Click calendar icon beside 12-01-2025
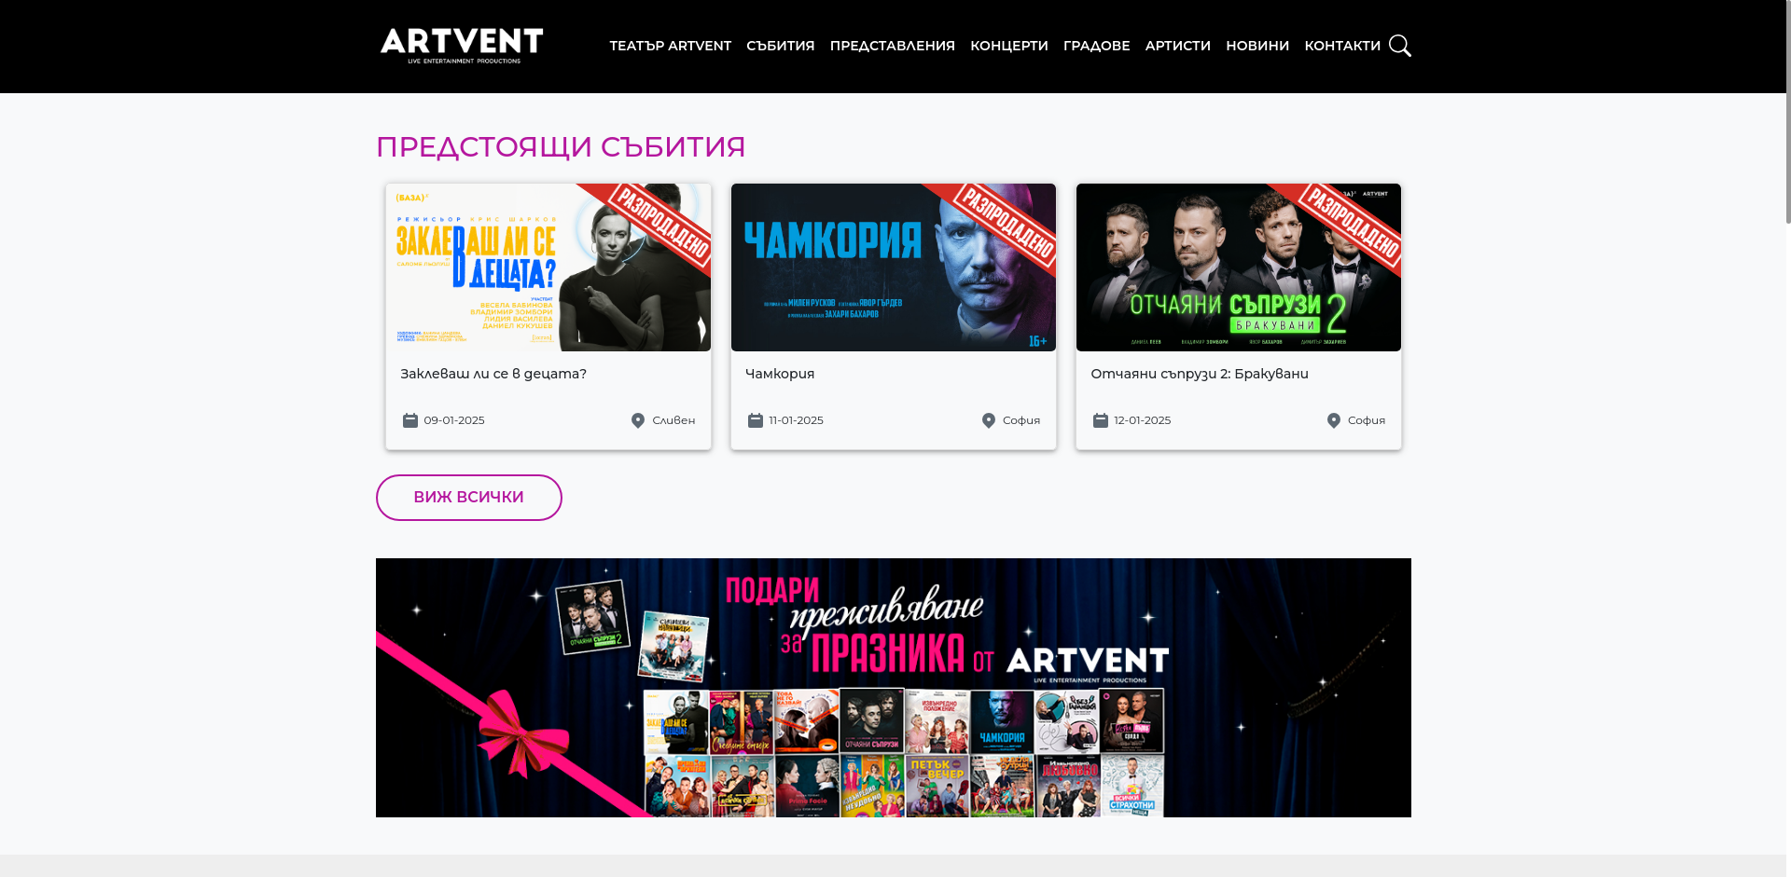The image size is (1791, 877). click(1101, 420)
